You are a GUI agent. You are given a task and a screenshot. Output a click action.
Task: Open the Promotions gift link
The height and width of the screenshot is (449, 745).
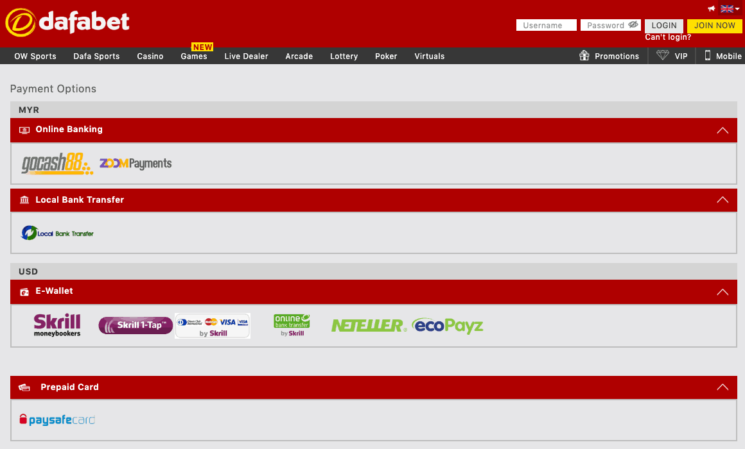coord(609,56)
